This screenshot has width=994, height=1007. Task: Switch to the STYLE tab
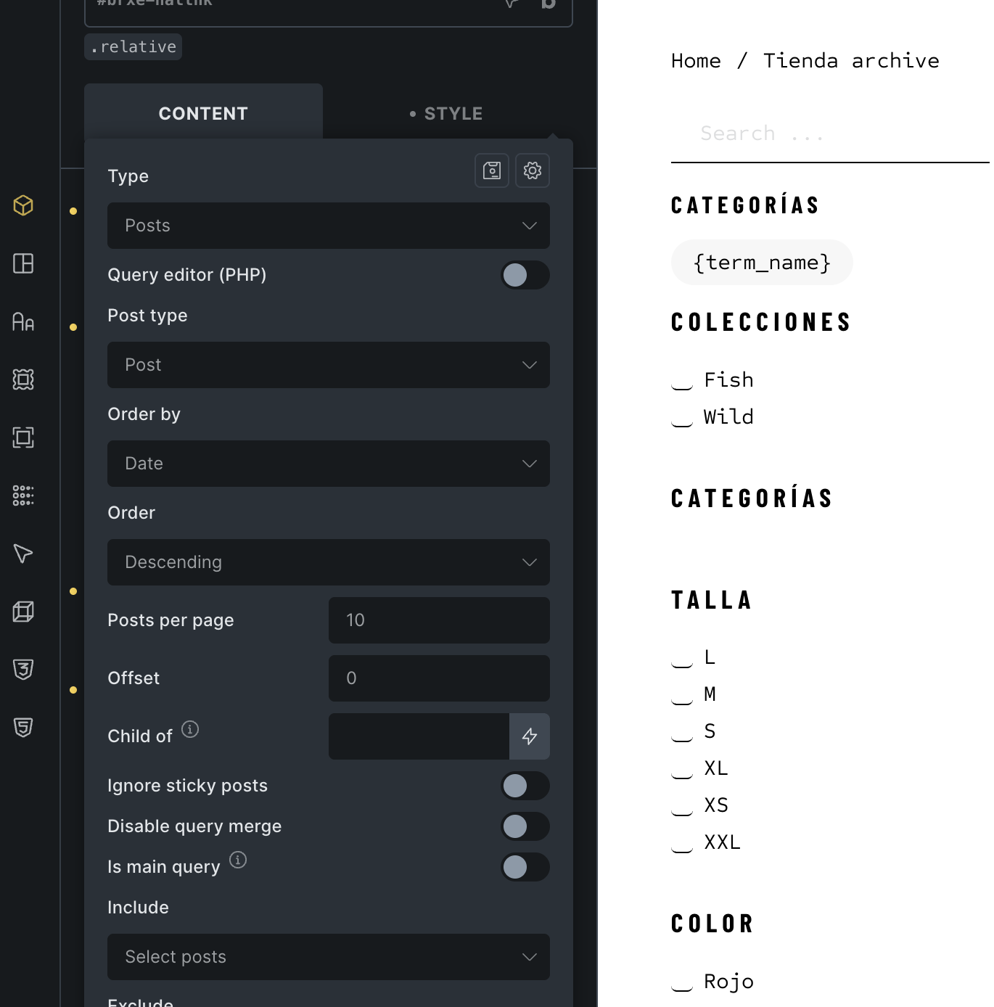[447, 113]
